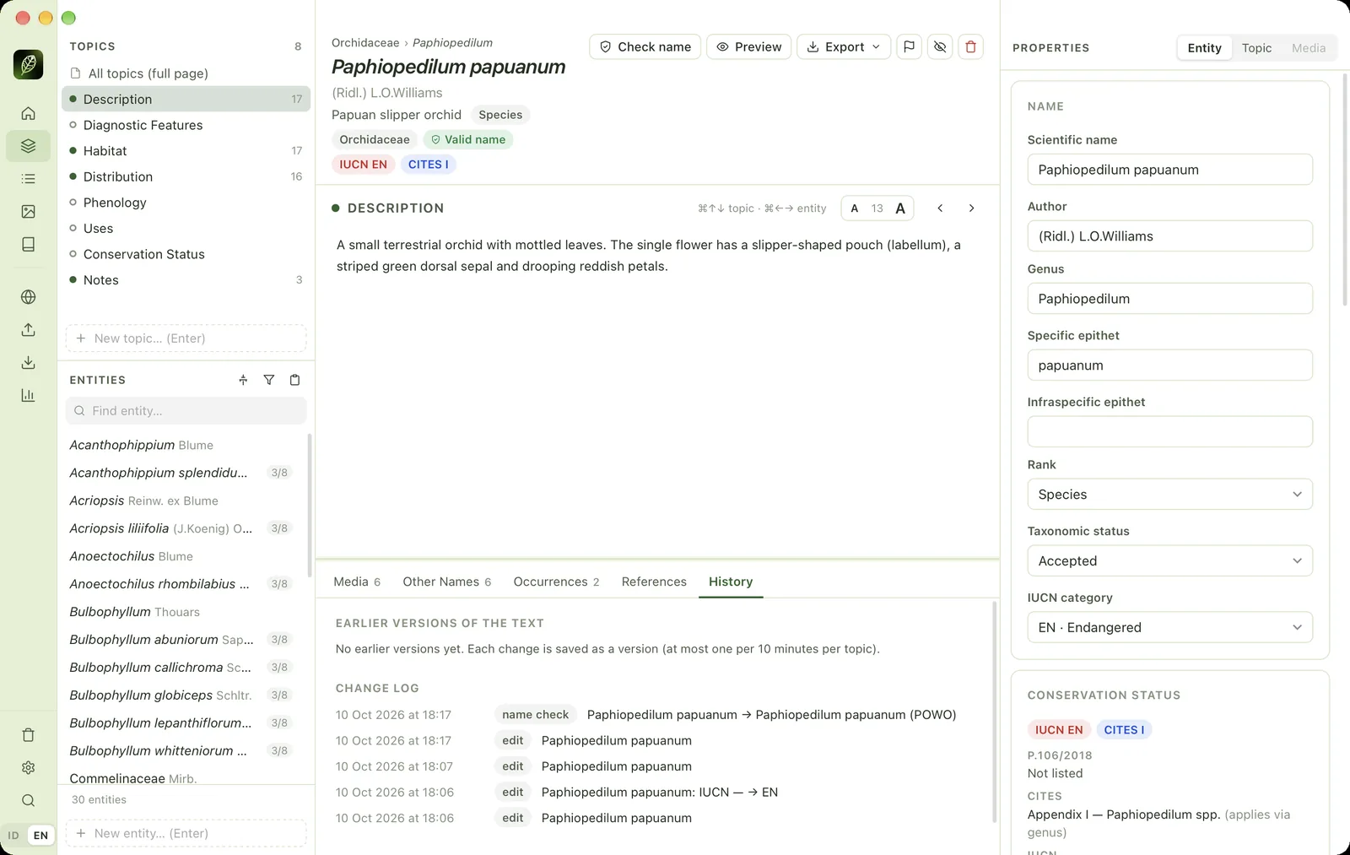The image size is (1350, 855).
Task: Click the Orchidaceae breadcrumb link
Action: (x=365, y=43)
